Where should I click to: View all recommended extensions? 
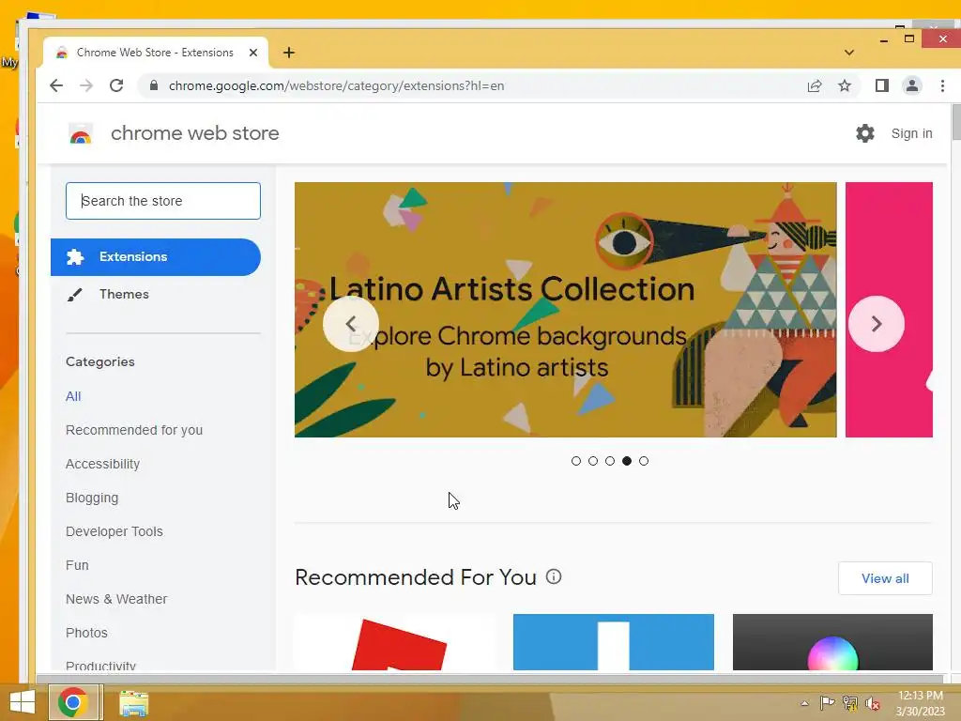point(885,578)
